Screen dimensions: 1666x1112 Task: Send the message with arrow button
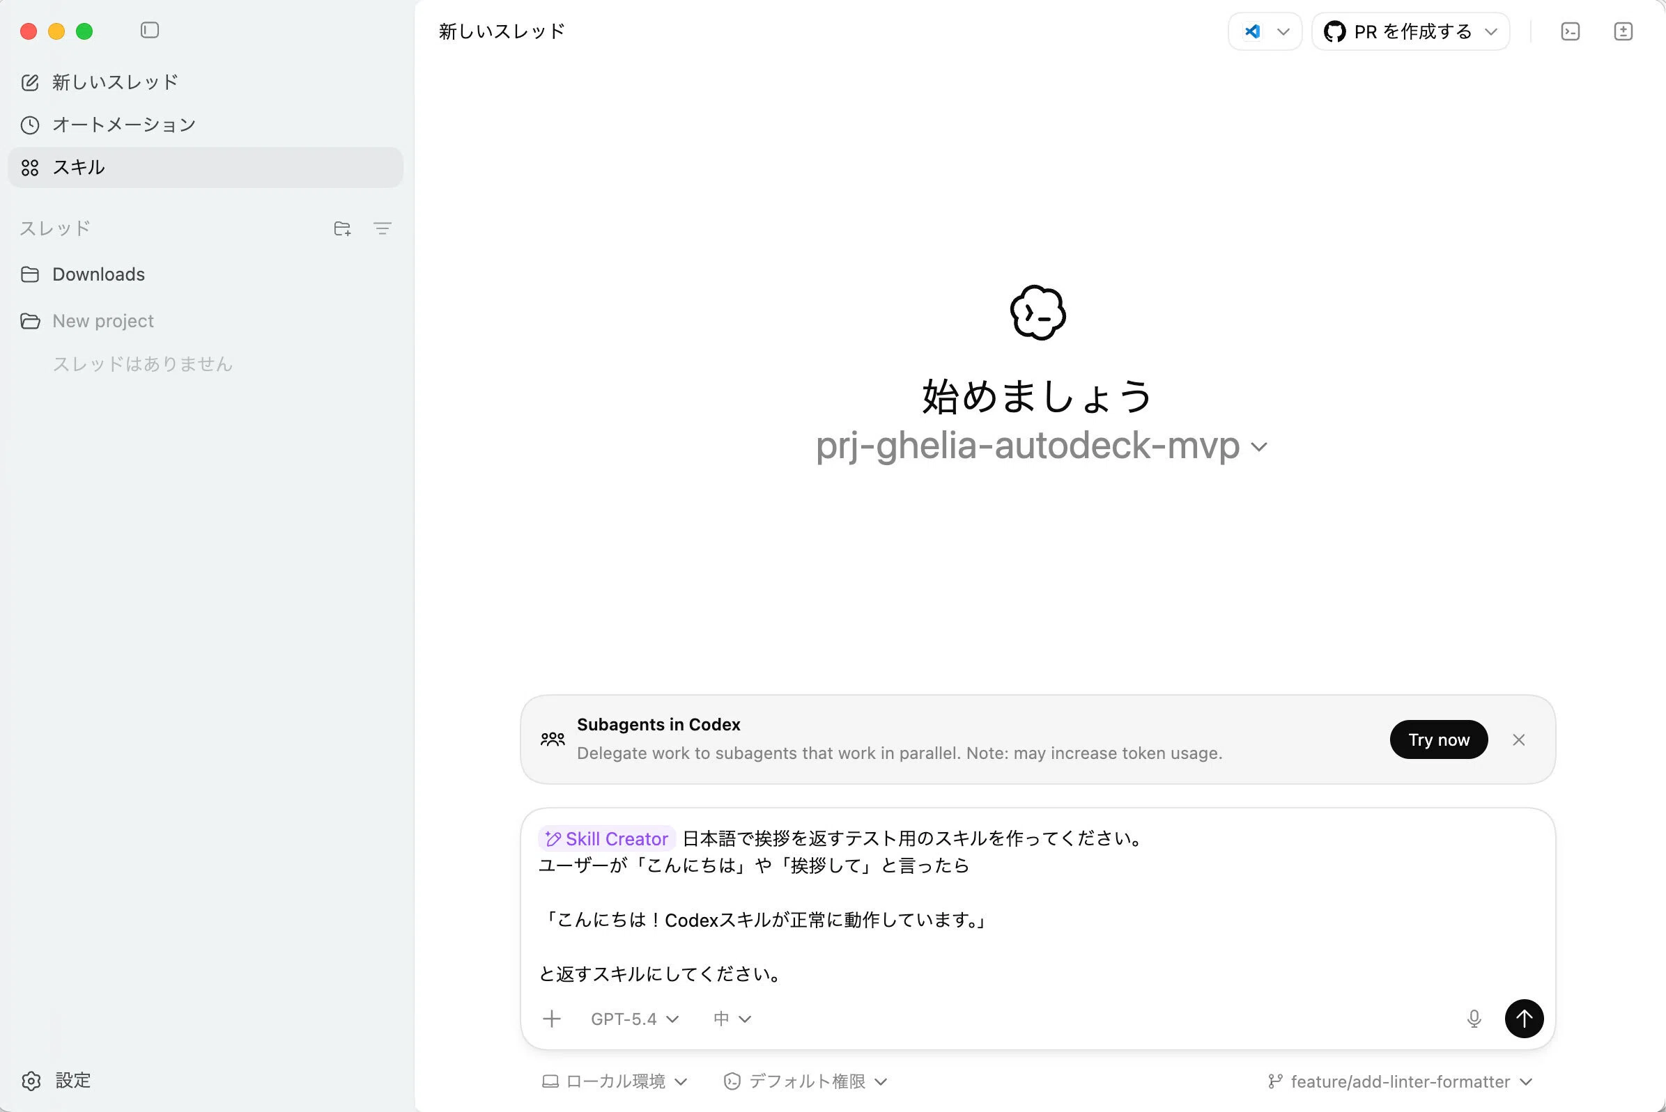coord(1524,1019)
